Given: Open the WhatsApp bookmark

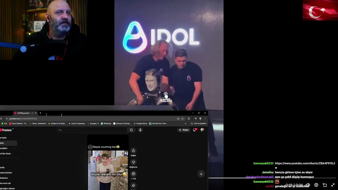Looking at the screenshot, I should coord(106,123).
